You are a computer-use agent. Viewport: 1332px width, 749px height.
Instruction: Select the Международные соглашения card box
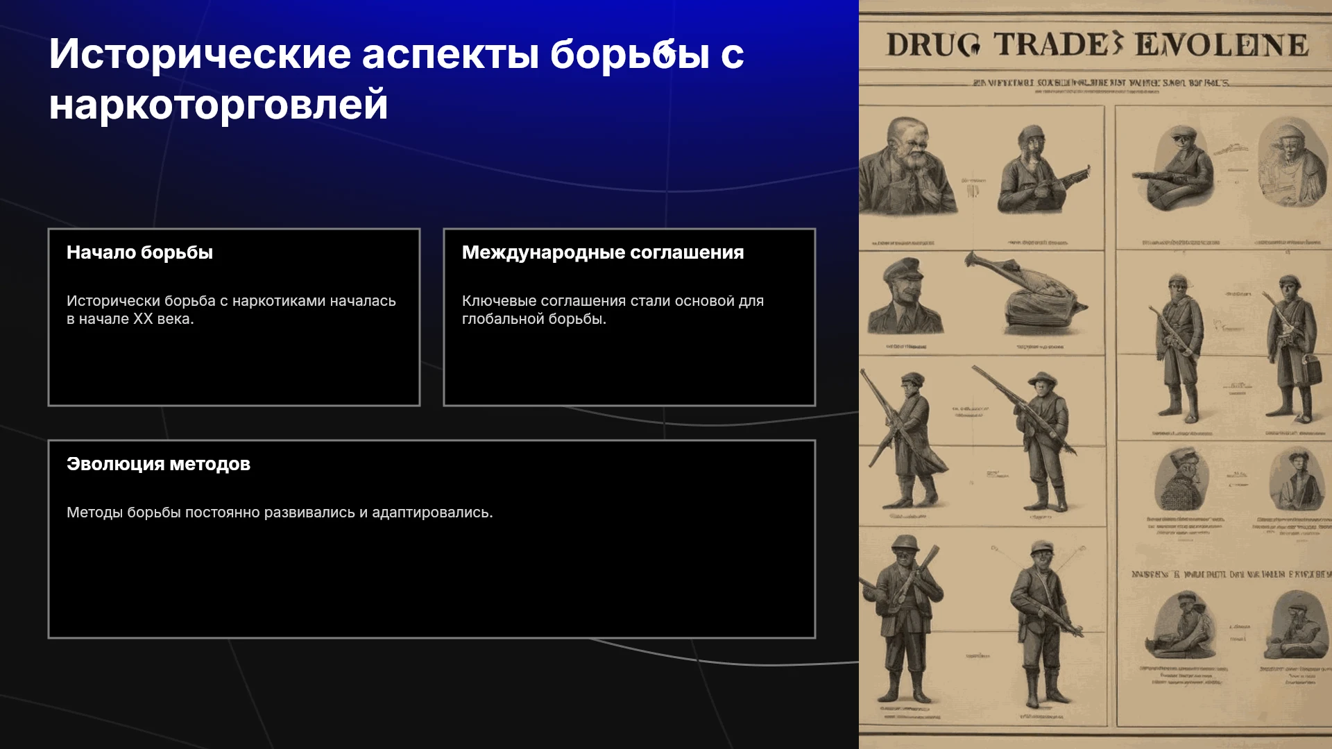[x=629, y=317]
